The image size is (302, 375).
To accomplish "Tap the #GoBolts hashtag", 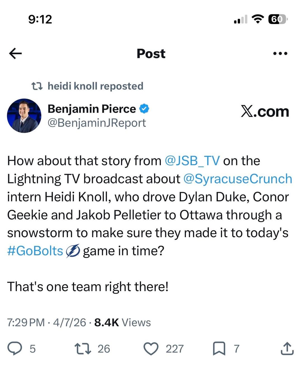I will pos(35,251).
